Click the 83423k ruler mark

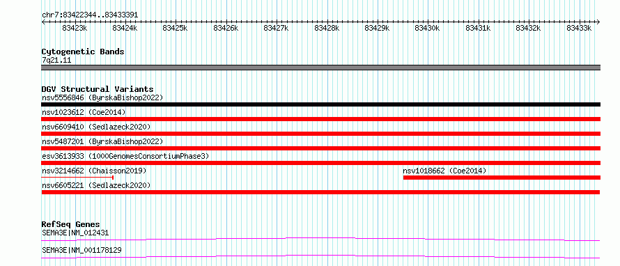75,28
